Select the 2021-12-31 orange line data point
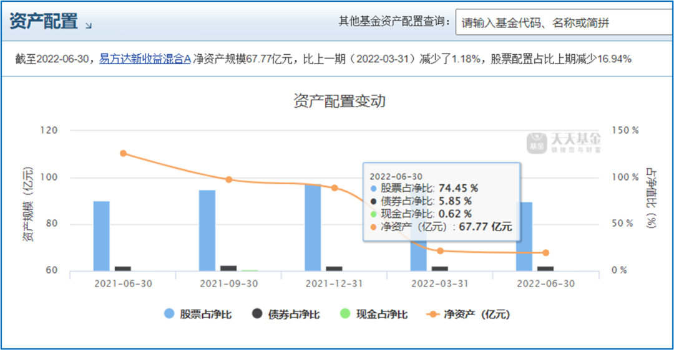Screen dimensions: 674x350 point(335,188)
